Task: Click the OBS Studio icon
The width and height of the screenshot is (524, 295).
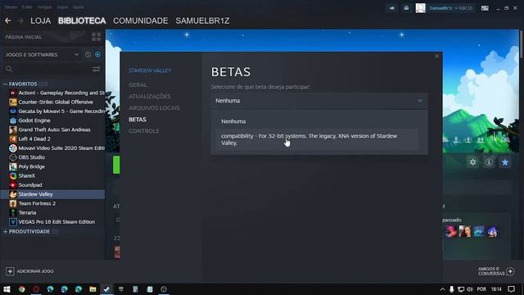Action: point(13,157)
